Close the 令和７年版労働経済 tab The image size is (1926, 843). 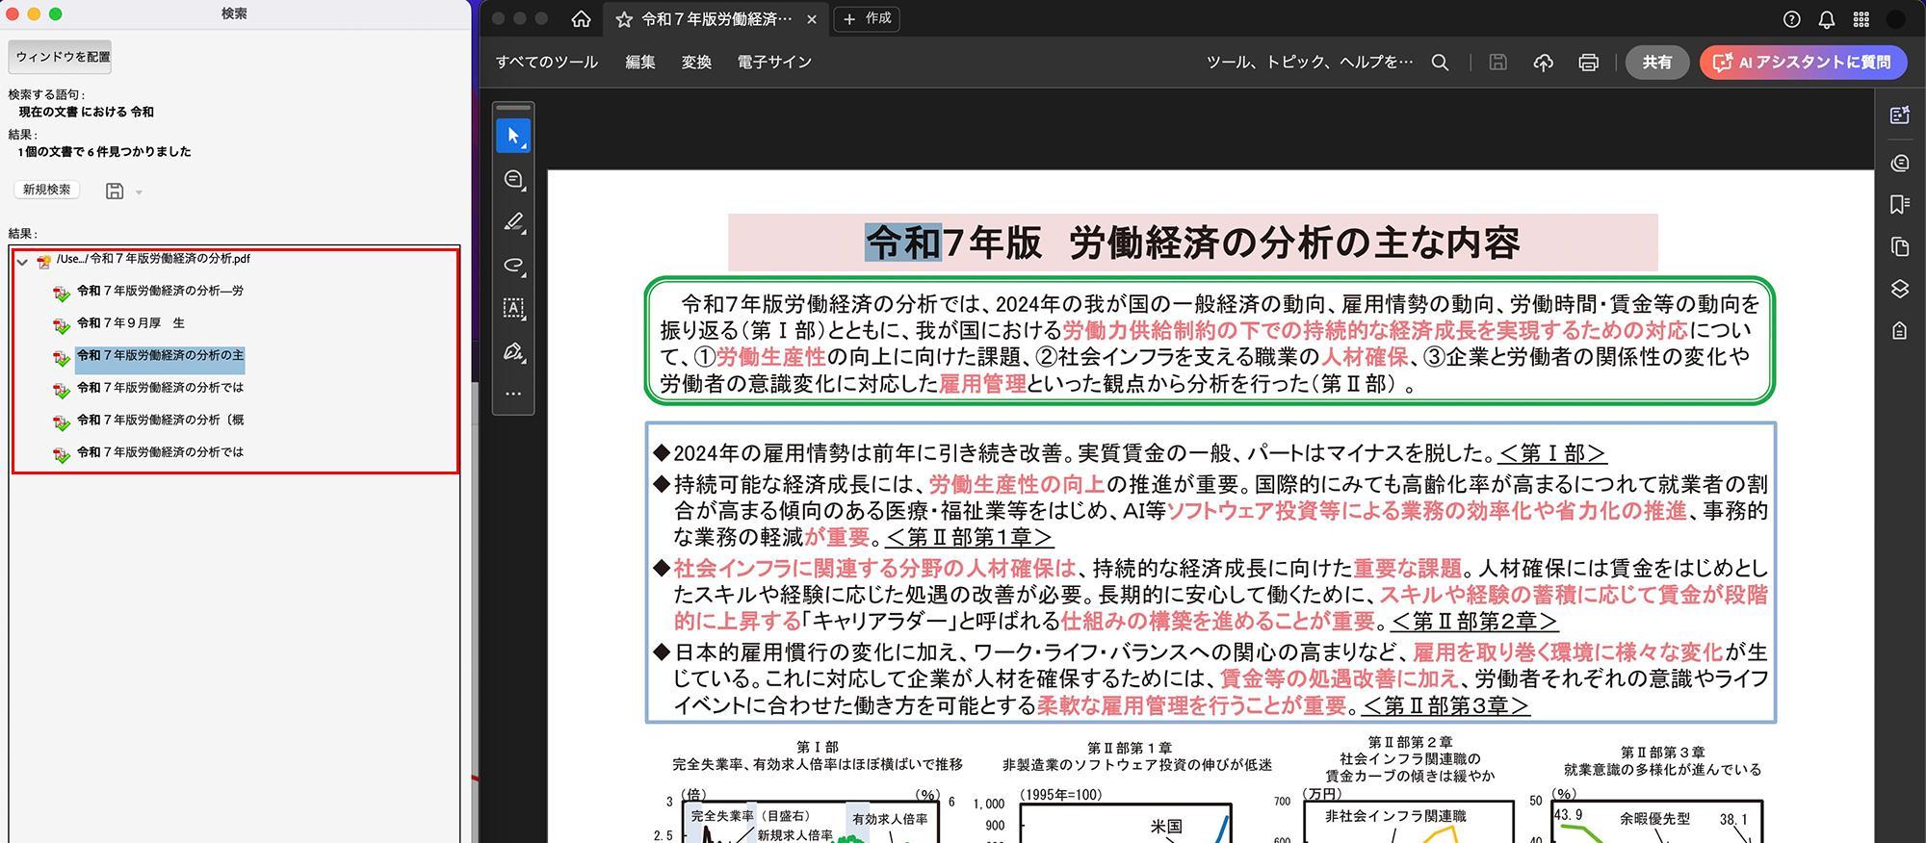click(812, 19)
